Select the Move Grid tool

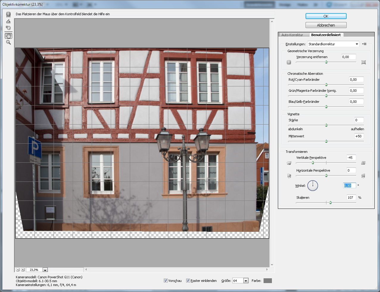click(x=8, y=28)
